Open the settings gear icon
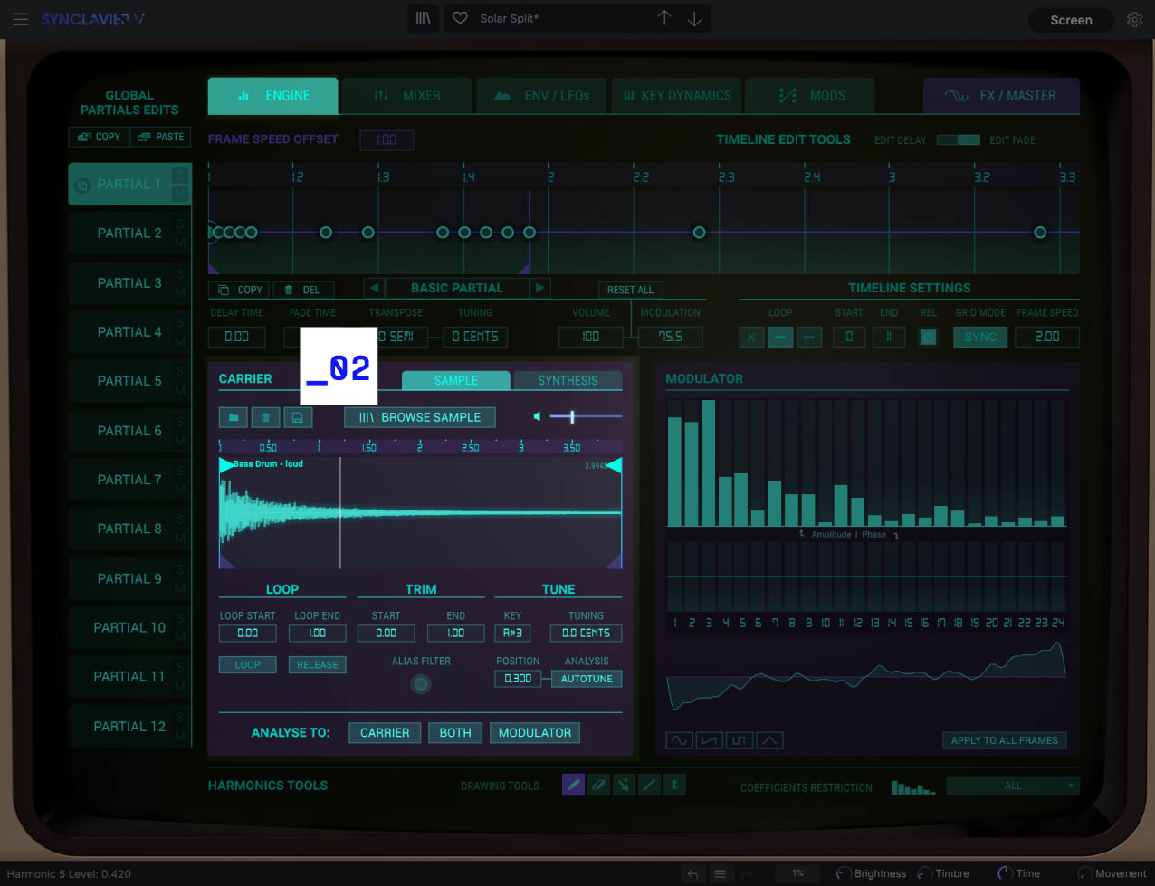This screenshot has height=886, width=1155. (x=1134, y=20)
